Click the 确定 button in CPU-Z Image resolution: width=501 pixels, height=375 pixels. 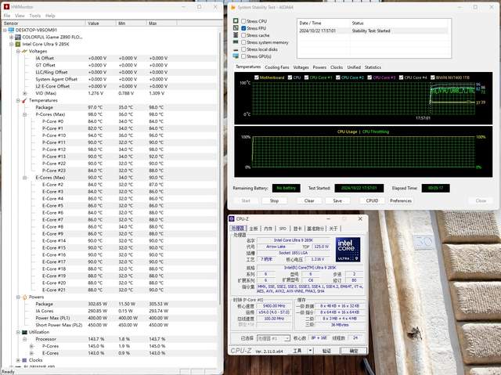(x=353, y=351)
